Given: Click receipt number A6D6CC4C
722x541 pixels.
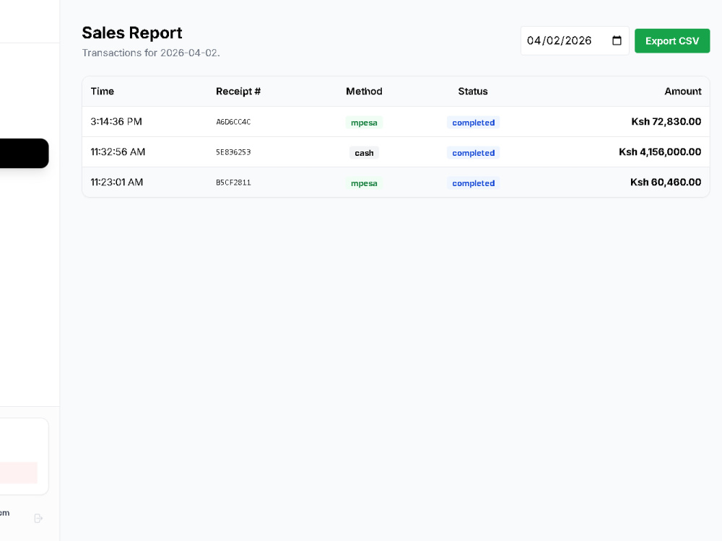Looking at the screenshot, I should coord(233,122).
